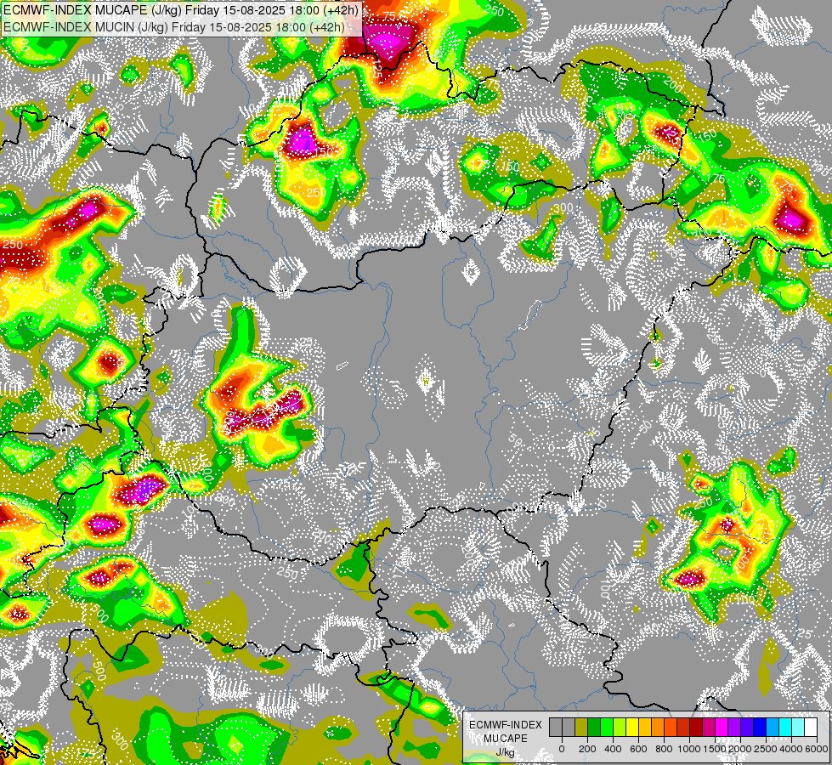Click the bright green legend swatch

607,728
